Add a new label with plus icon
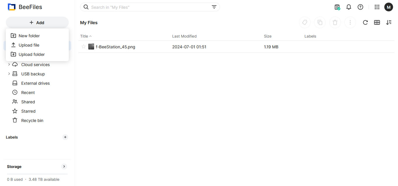The image size is (398, 186). point(65,137)
